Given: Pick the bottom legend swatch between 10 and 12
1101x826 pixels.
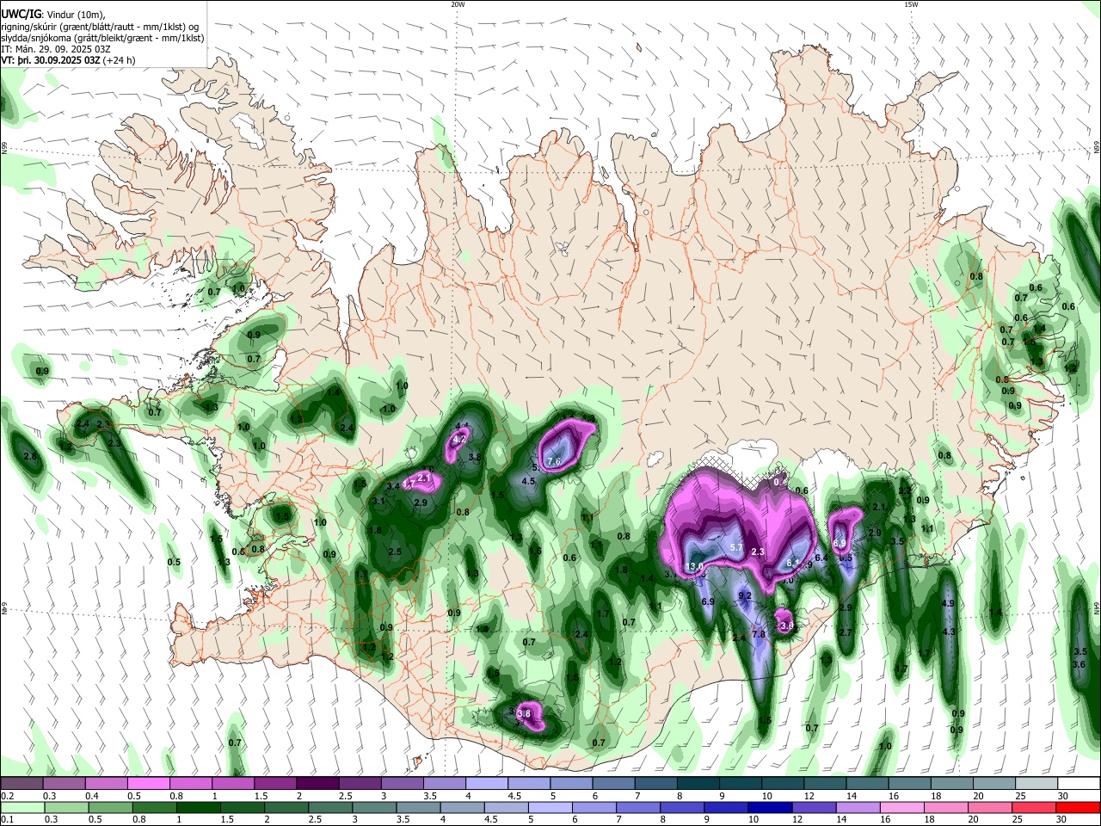Looking at the screenshot, I should (770, 807).
